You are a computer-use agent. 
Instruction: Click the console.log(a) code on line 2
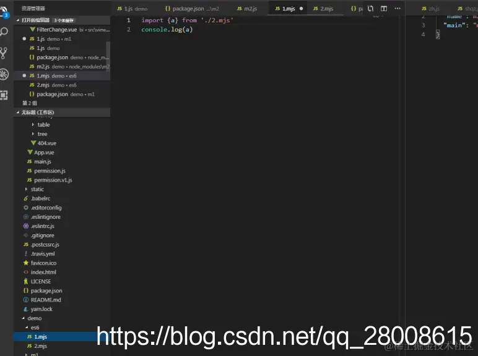(167, 30)
